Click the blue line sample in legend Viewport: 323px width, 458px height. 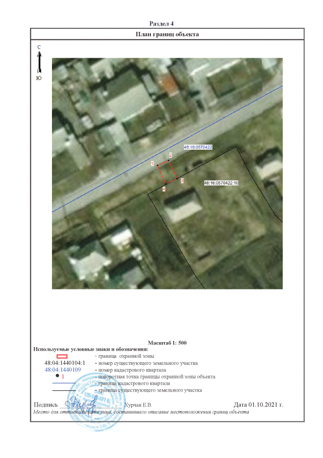coord(64,383)
